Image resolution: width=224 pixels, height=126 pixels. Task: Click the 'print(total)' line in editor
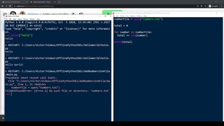tap(123, 42)
